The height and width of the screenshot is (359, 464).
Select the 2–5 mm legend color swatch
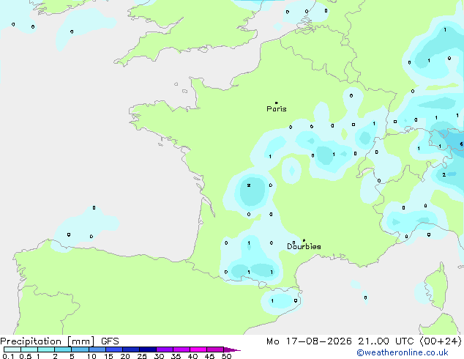pos(63,349)
